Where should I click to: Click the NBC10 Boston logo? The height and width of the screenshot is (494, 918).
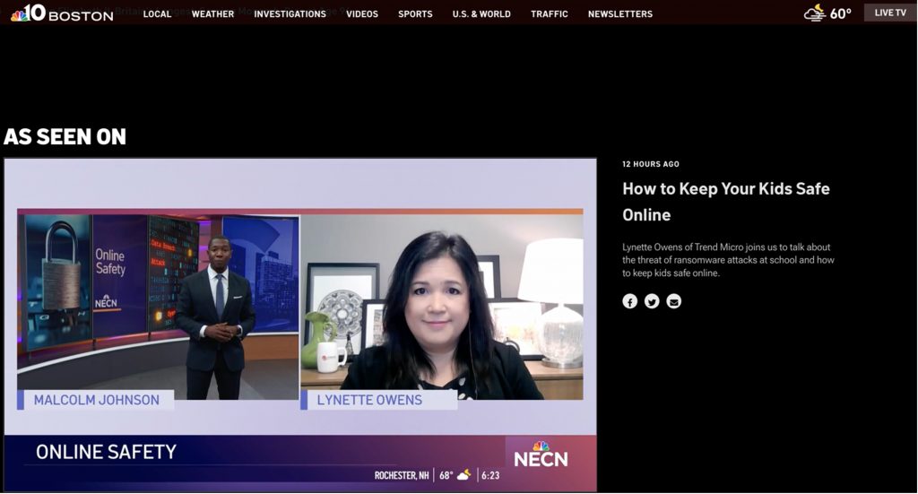tap(61, 13)
